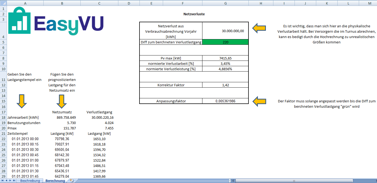This screenshot has height=183, width=377.
Task: Click the Verlustlastgang value 1653,10
Action: (x=99, y=139)
